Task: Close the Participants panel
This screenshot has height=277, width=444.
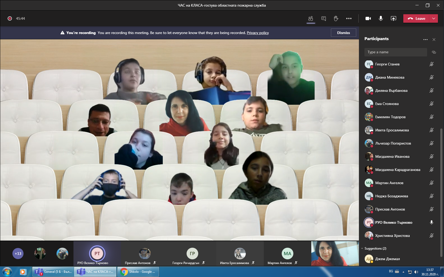Action: pos(434,40)
